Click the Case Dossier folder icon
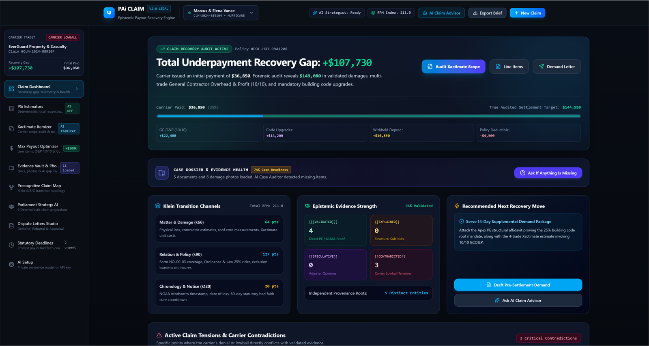The height and width of the screenshot is (346, 649). [x=162, y=173]
